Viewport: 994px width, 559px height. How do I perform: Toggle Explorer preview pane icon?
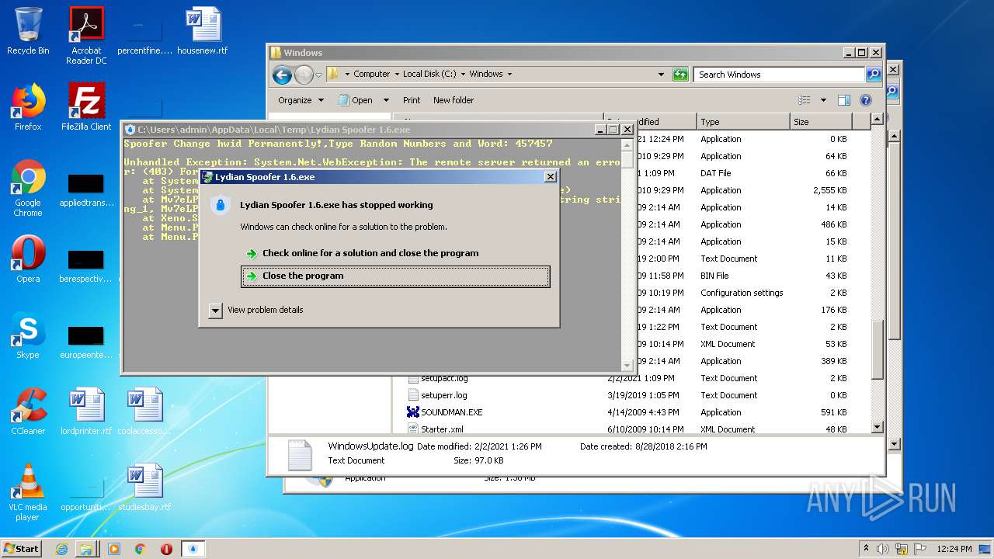pyautogui.click(x=844, y=100)
